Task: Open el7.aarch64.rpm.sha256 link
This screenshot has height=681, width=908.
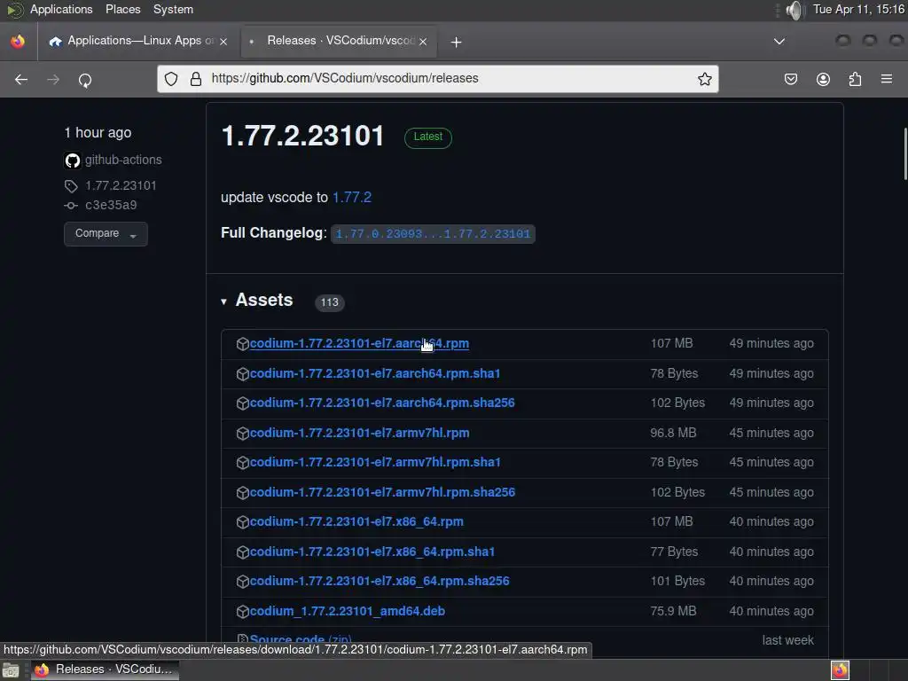Action: 382,403
